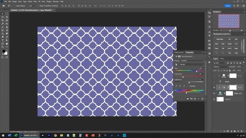Hide the pattern fill layer
Screen dimensions: 246x138
(x=214, y=94)
